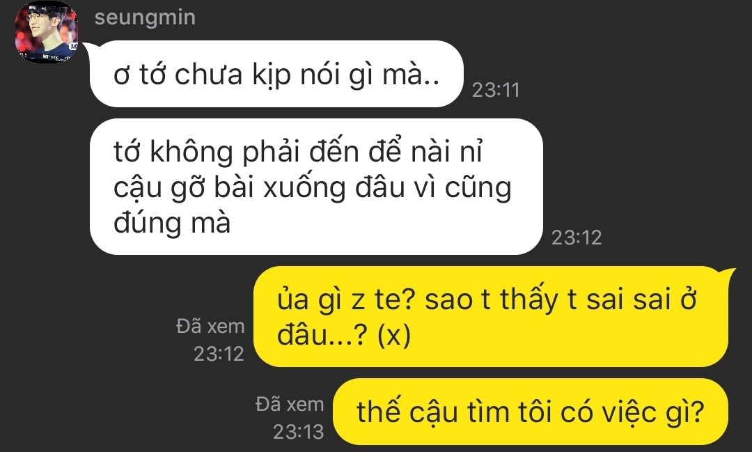Tap the sender name seungmin
The height and width of the screenshot is (452, 752).
(145, 17)
